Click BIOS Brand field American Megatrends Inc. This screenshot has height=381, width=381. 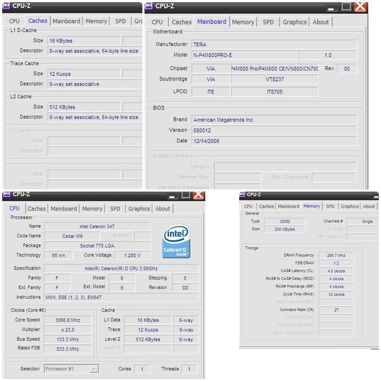pos(274,120)
